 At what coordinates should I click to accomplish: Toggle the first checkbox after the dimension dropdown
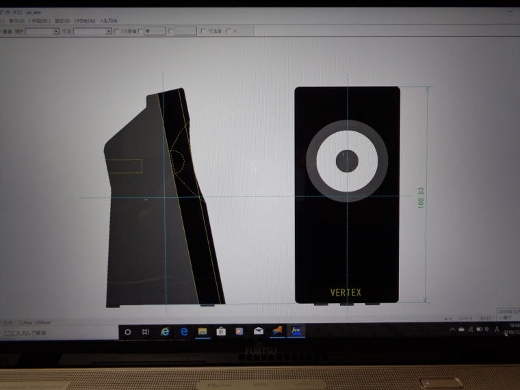tap(117, 31)
